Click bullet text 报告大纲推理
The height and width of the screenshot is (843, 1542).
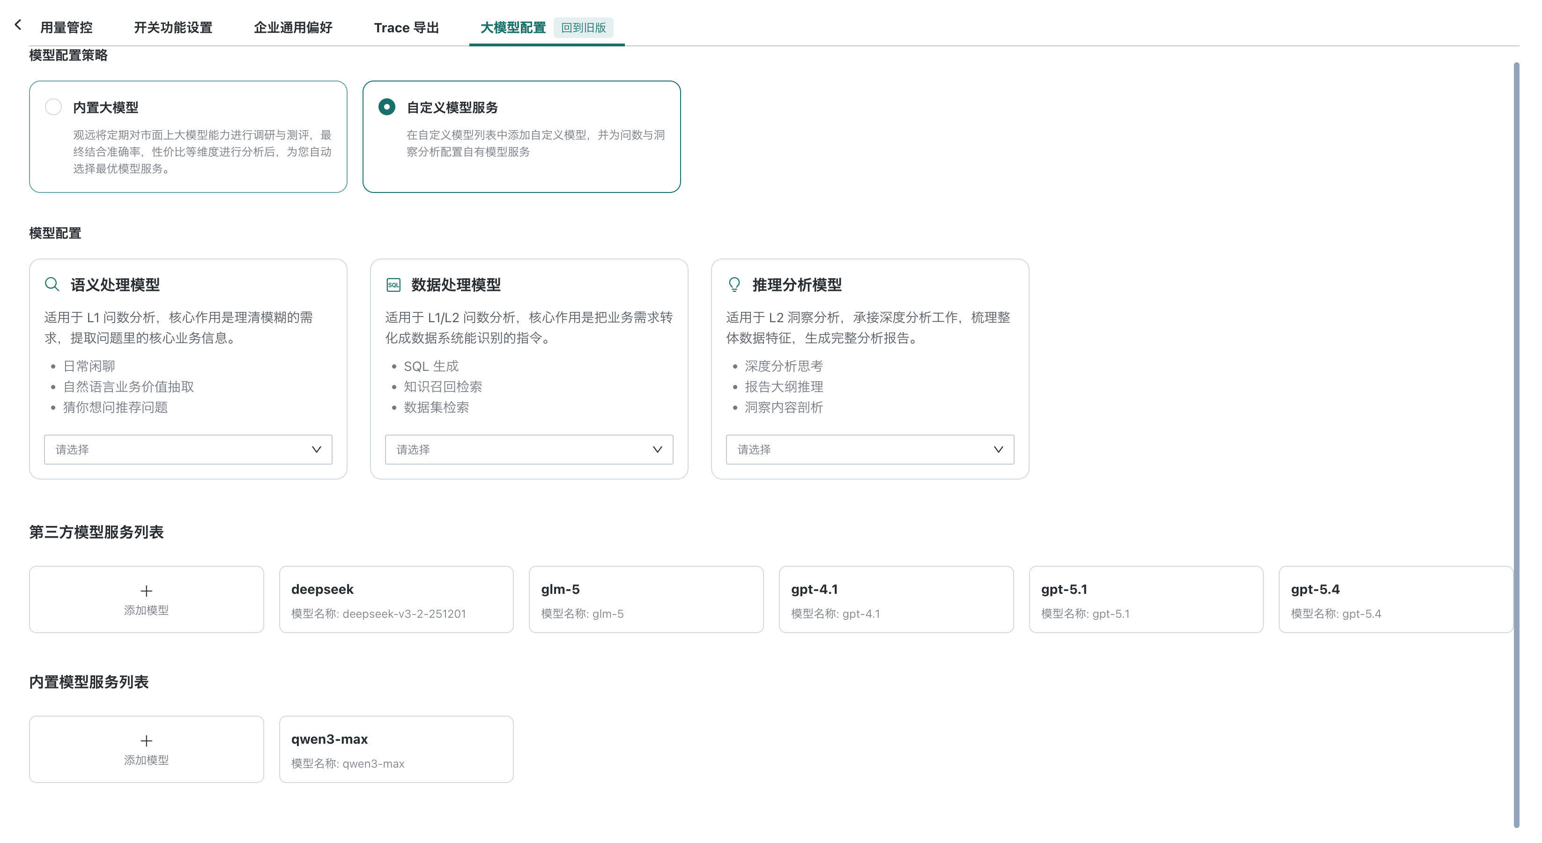click(784, 386)
